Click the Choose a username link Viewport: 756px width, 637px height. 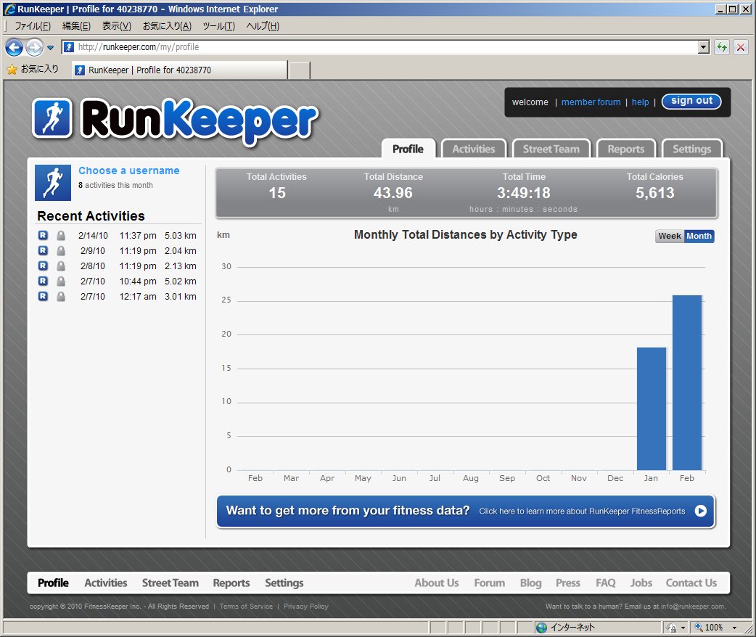point(129,170)
